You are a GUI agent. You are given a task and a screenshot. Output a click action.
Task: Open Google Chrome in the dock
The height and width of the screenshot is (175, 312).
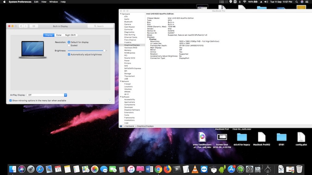click(158, 169)
